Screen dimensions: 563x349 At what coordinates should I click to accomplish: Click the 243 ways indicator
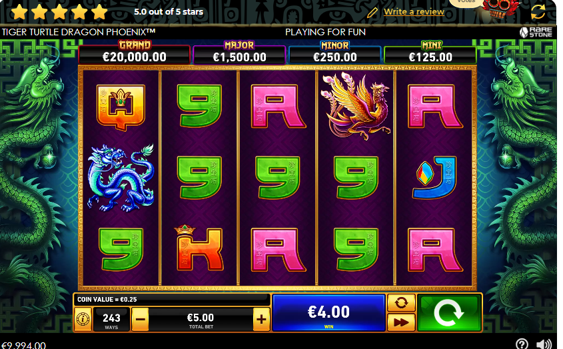(111, 320)
